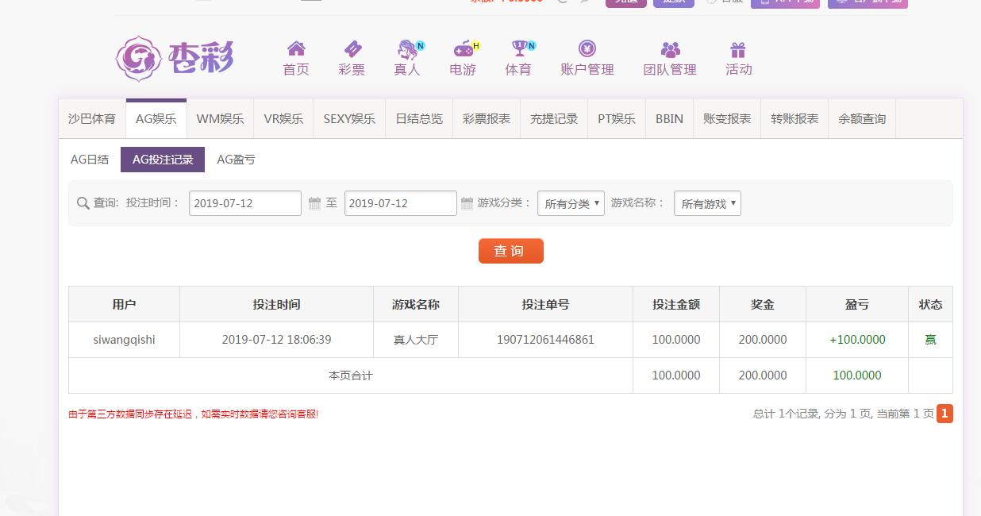Open the 电游 gamepad icon
The height and width of the screenshot is (516, 981).
pos(463,49)
